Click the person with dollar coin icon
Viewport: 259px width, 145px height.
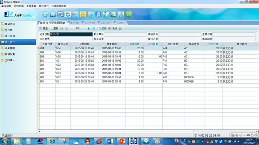point(106,14)
